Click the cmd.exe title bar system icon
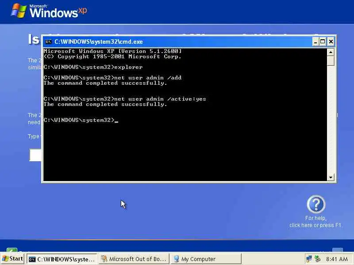The width and height of the screenshot is (354, 265). coord(48,42)
